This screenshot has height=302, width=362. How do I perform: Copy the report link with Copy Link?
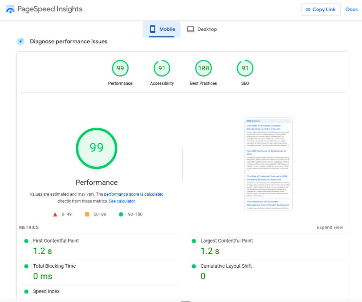[x=320, y=10]
